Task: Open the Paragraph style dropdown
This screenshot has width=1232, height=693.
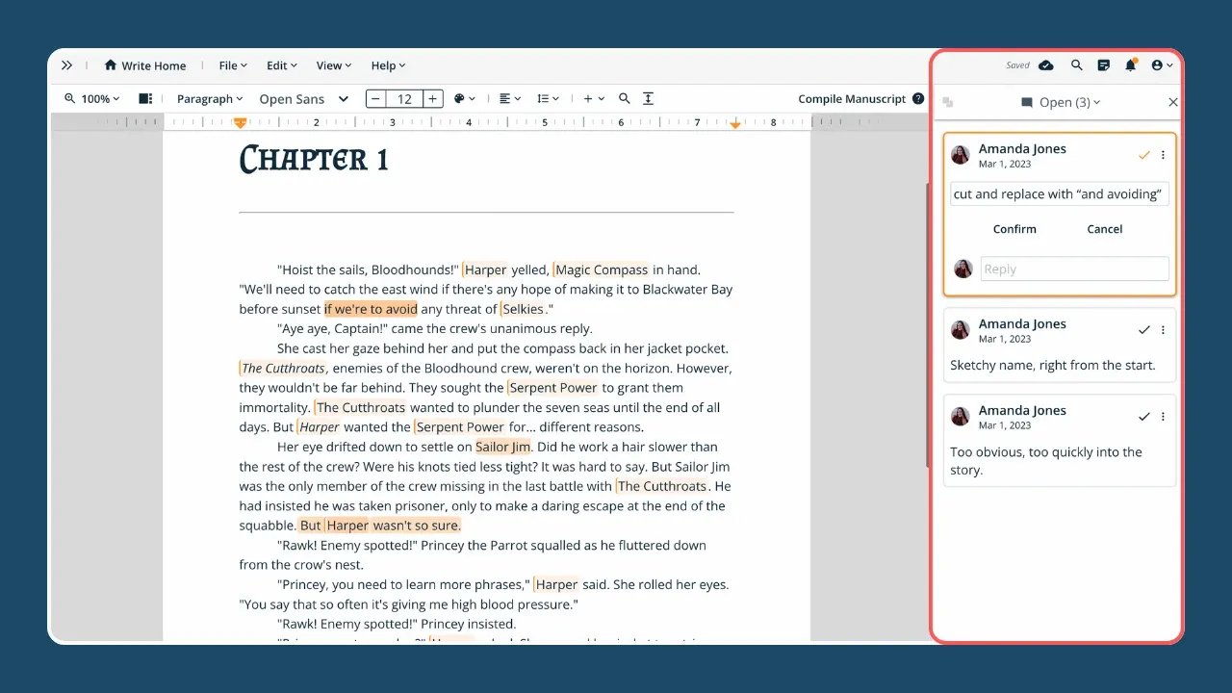Action: pos(209,98)
